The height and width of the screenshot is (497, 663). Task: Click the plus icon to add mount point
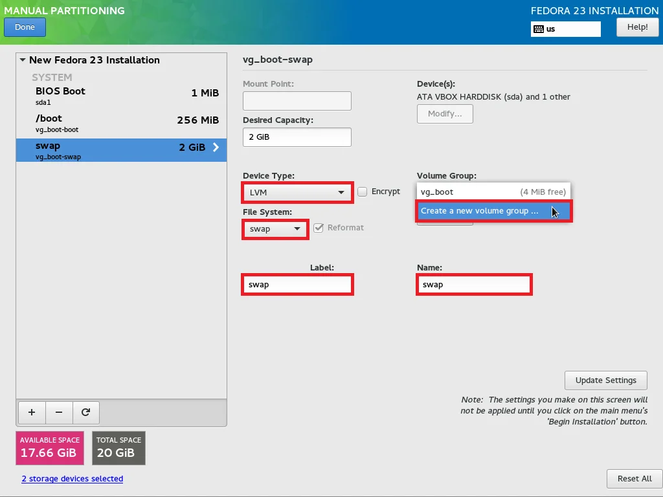click(x=32, y=412)
